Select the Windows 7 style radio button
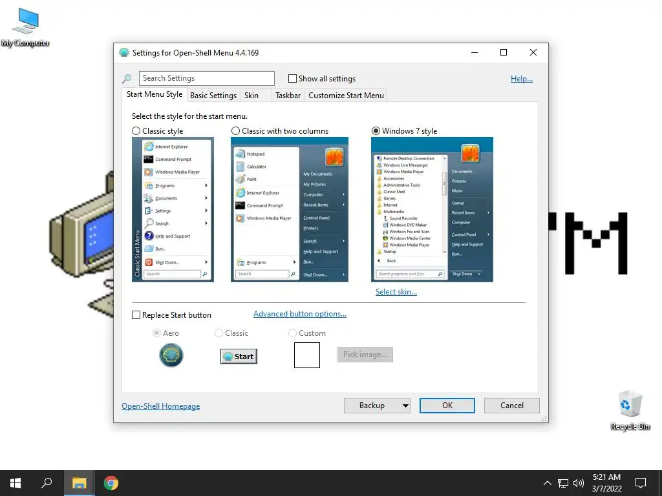This screenshot has height=496, width=662. [376, 130]
